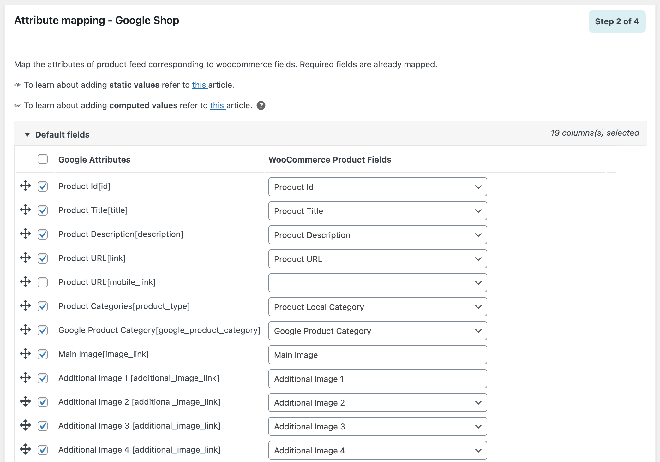Click the 19 columns selected indicator

[595, 133]
